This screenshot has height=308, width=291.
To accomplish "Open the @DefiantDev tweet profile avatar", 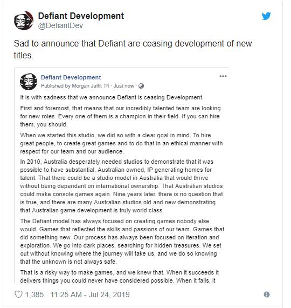I will click(24, 21).
